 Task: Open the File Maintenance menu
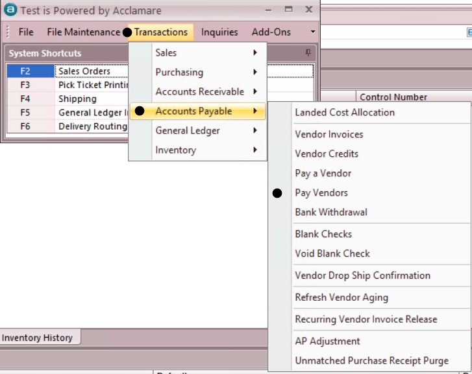[83, 32]
